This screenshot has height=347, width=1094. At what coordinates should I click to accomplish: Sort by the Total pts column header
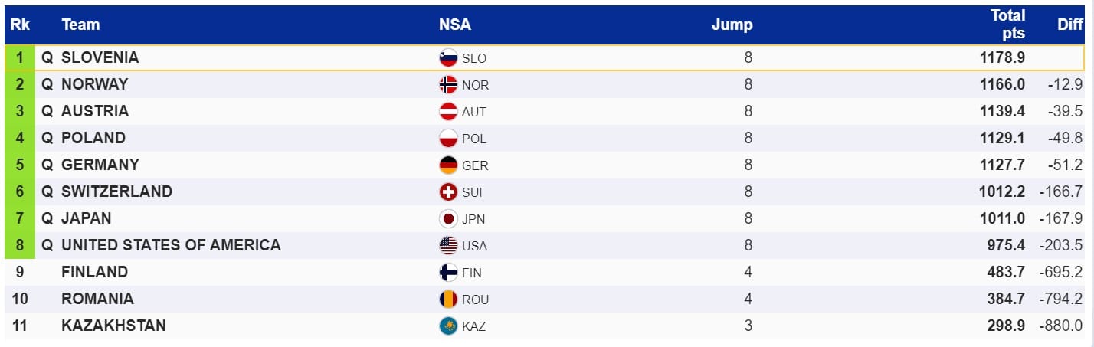click(1007, 25)
